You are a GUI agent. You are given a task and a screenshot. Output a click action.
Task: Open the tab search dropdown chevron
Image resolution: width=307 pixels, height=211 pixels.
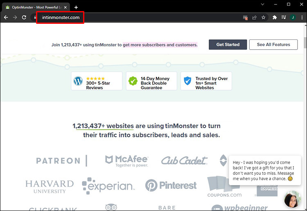(262, 4)
